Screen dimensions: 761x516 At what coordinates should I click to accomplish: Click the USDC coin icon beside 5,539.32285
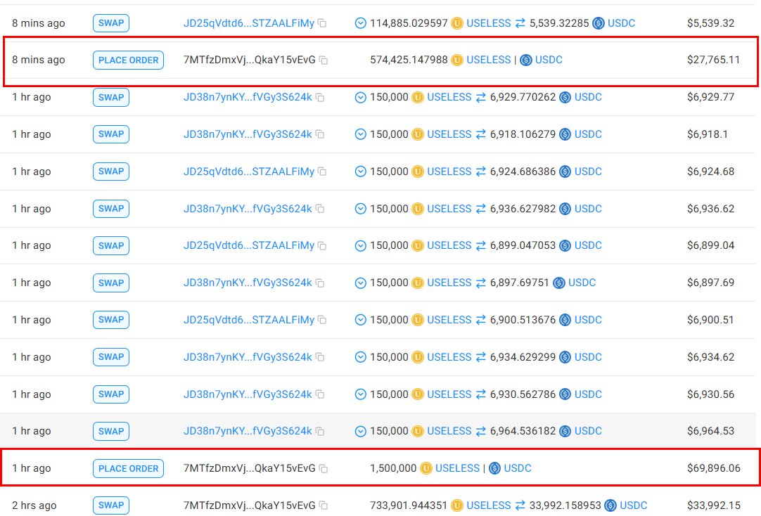point(599,23)
